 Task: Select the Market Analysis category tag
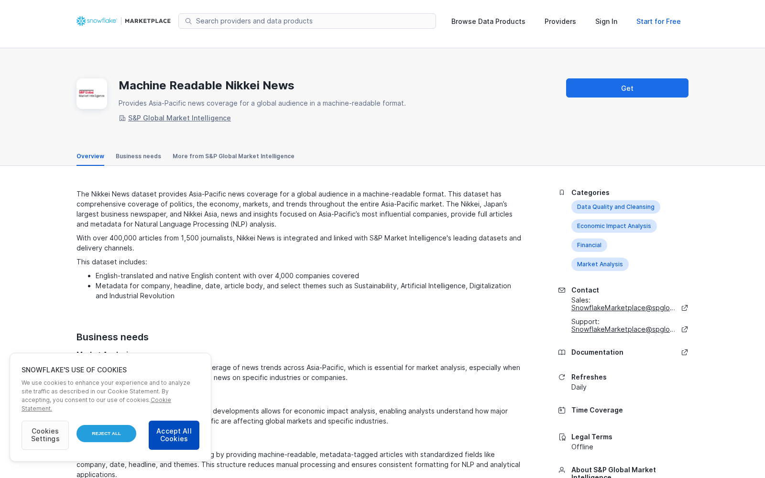tap(600, 264)
